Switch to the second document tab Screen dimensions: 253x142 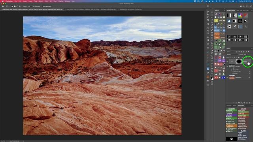[x=91, y=9]
